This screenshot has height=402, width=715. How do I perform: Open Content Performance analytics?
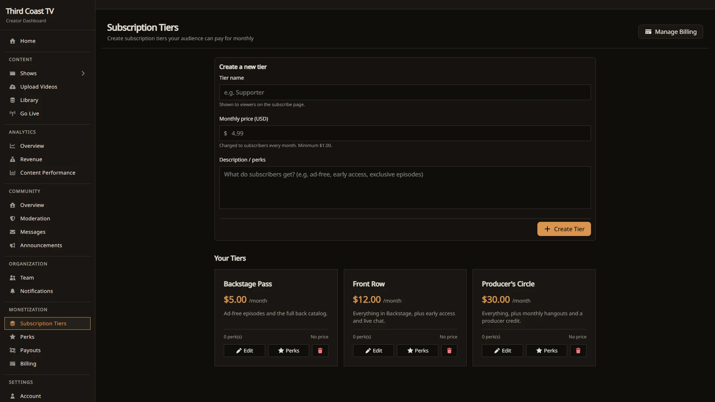click(47, 173)
